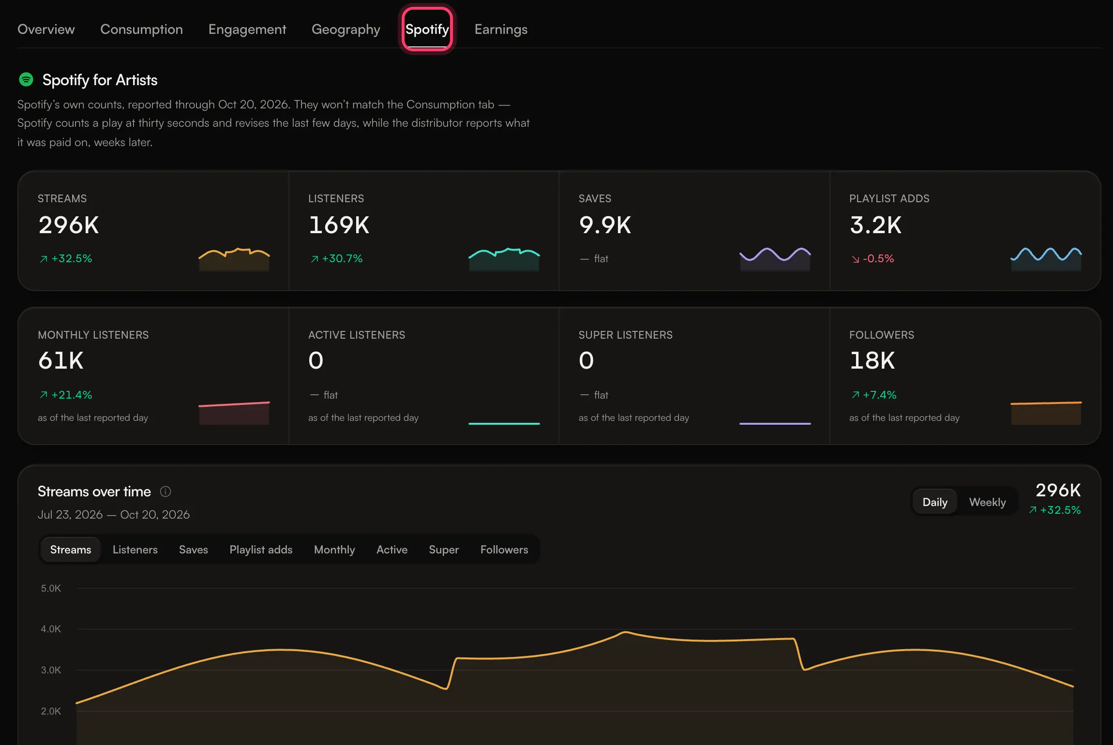Click the Spotify logo beside Spotify for Artists
The height and width of the screenshot is (745, 1113).
tap(26, 80)
